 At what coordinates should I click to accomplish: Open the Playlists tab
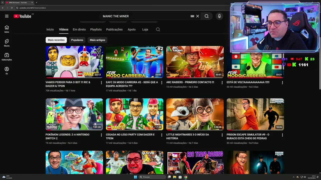coord(96,29)
